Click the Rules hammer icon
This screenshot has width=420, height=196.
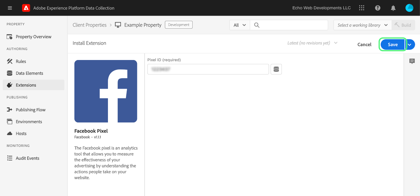(10, 61)
